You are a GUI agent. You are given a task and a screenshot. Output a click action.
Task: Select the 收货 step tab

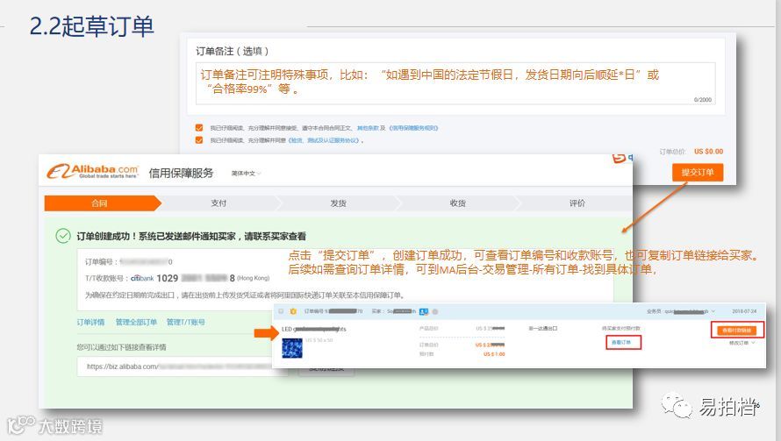click(458, 203)
